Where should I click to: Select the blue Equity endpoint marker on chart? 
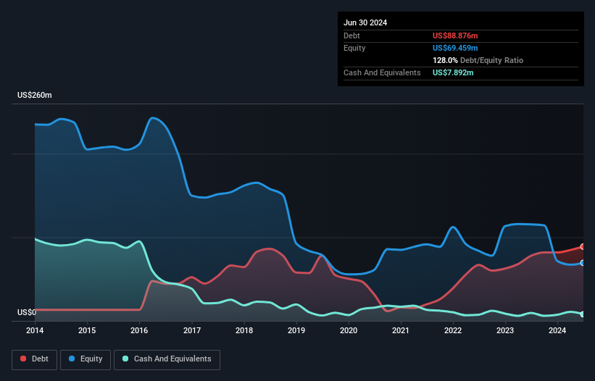pos(583,263)
